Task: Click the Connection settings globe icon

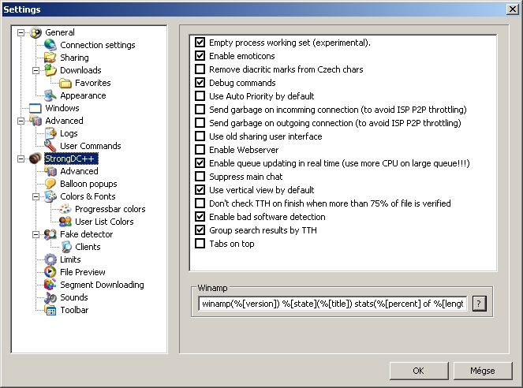Action: (50, 45)
